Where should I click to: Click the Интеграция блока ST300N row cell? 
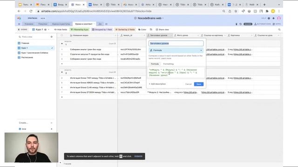coord(93,92)
